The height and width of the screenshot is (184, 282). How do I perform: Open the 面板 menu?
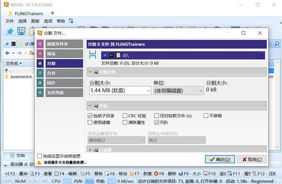[35, 21]
